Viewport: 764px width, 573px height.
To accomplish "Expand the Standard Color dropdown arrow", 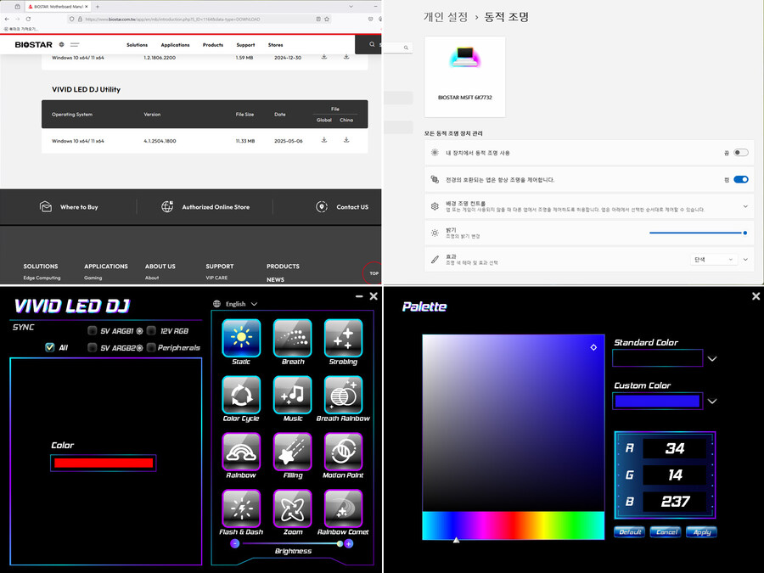I will [x=712, y=359].
